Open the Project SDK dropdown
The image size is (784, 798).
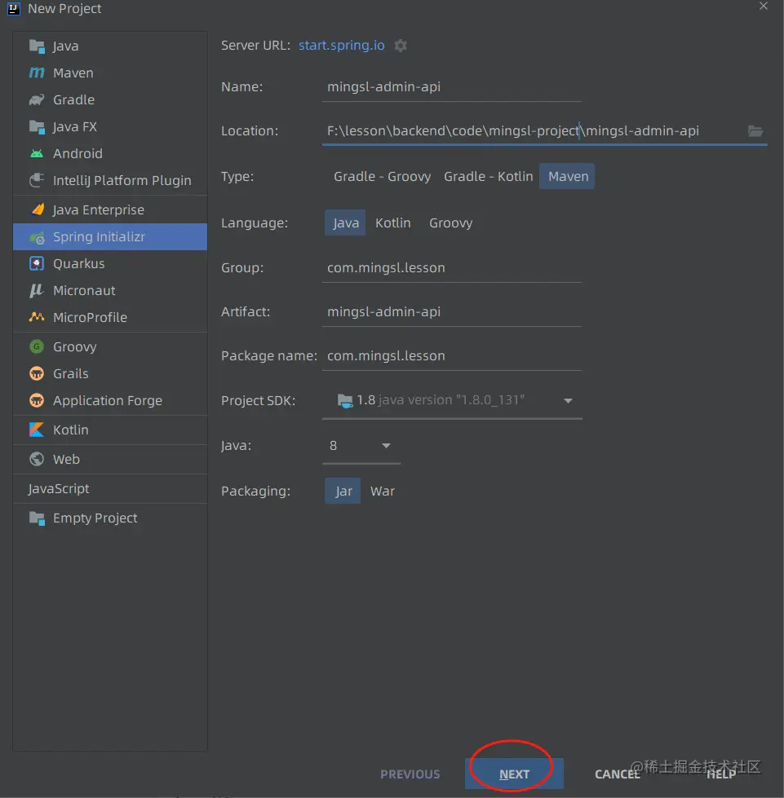[568, 401]
